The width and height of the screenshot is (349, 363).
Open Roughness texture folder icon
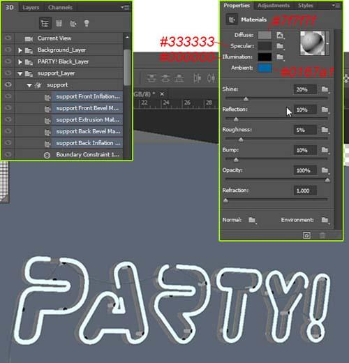click(x=325, y=130)
